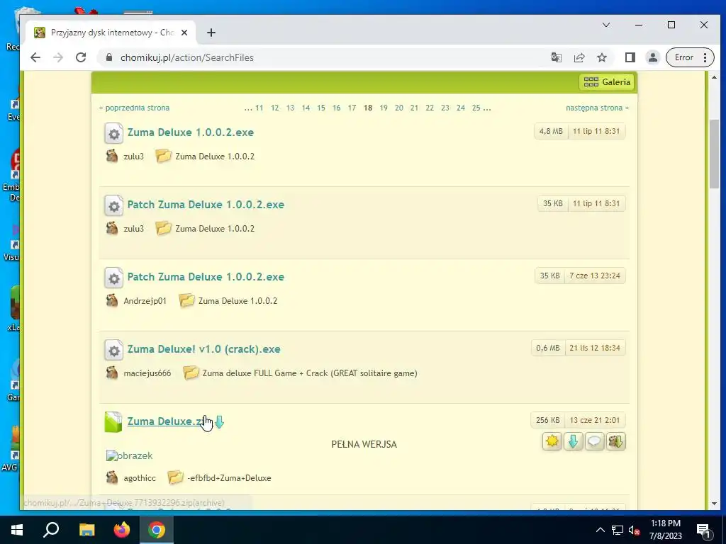Viewport: 726px width, 544px height.
Task: Open user Andrzejp01 profile
Action: point(145,300)
